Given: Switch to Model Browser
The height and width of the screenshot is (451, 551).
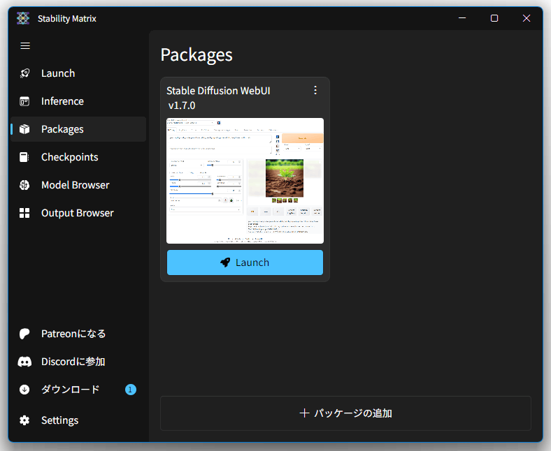Looking at the screenshot, I should (x=78, y=185).
